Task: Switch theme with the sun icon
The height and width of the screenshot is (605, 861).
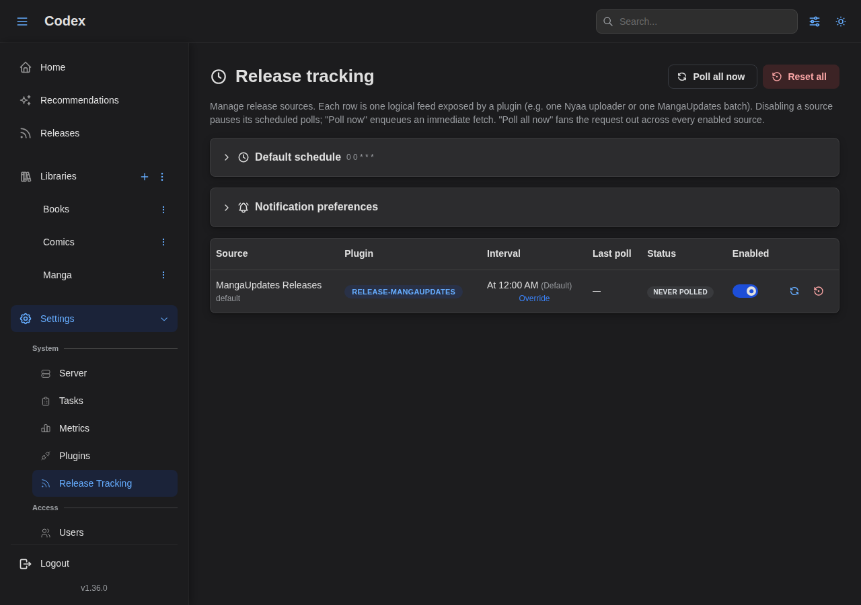Action: (x=841, y=22)
